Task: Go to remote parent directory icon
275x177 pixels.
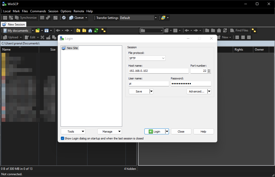Action: 207,31
